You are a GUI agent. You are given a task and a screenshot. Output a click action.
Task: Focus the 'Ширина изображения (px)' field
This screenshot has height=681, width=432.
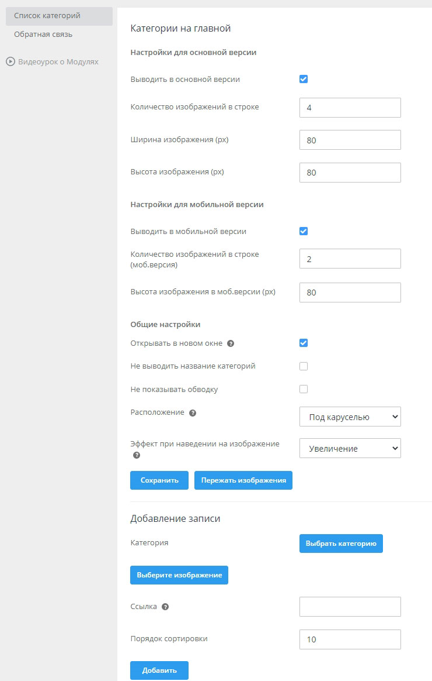point(350,140)
